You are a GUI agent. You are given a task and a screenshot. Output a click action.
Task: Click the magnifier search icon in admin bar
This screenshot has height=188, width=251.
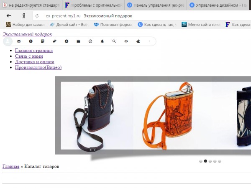click(114, 41)
